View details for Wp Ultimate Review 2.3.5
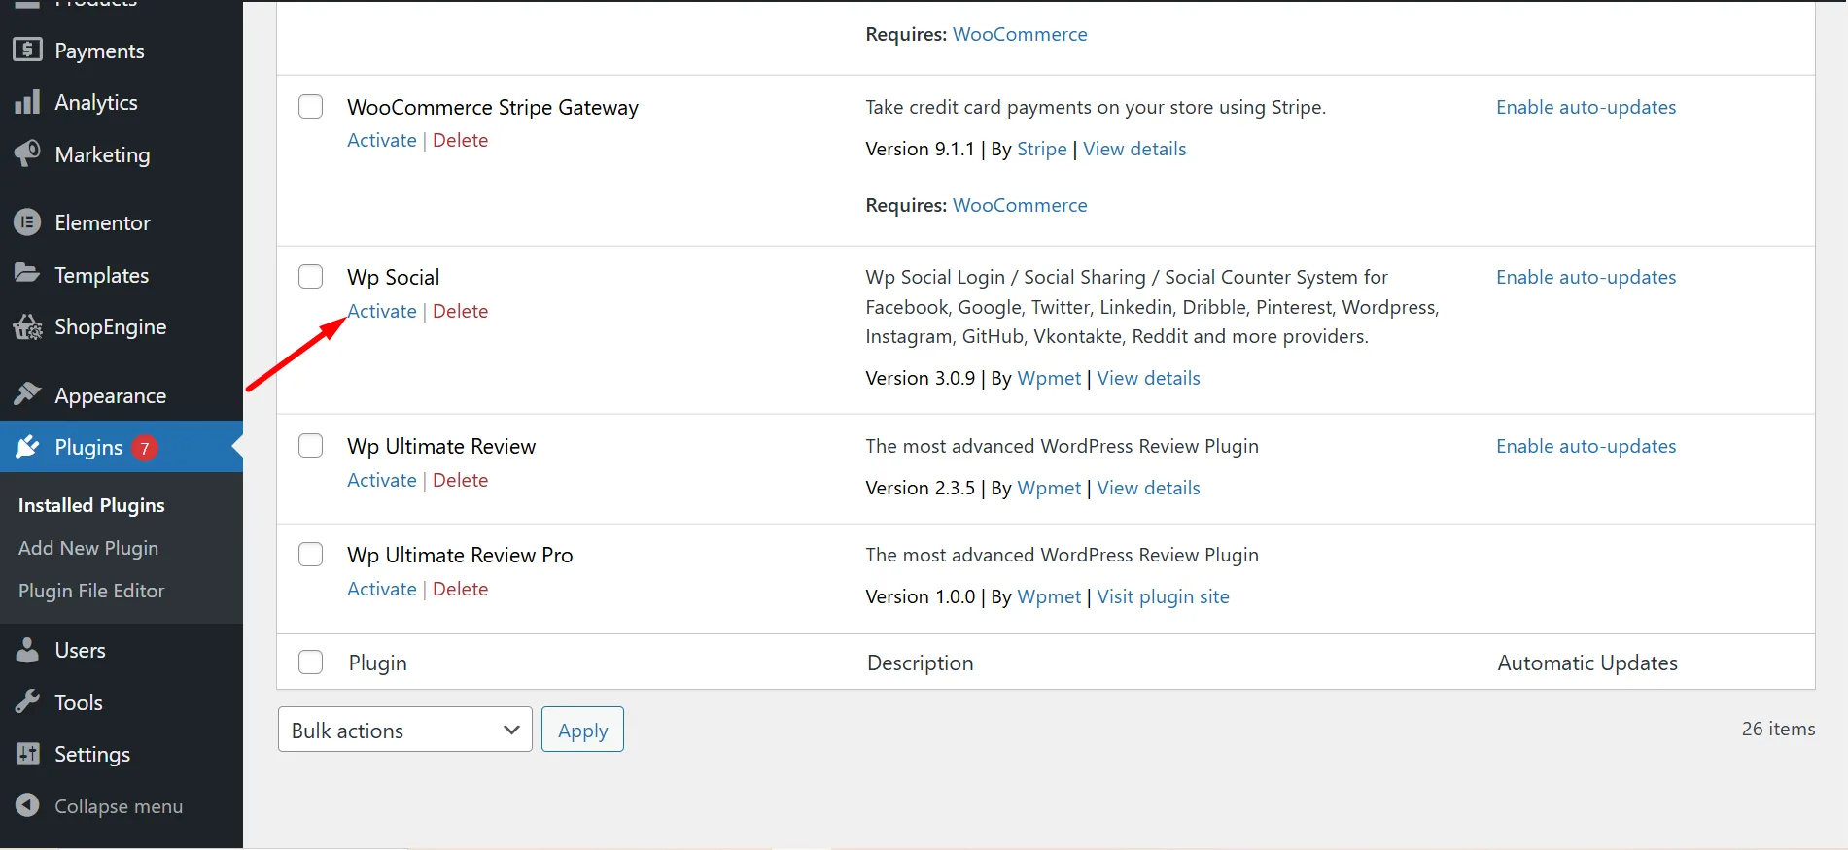1848x850 pixels. 1148,488
